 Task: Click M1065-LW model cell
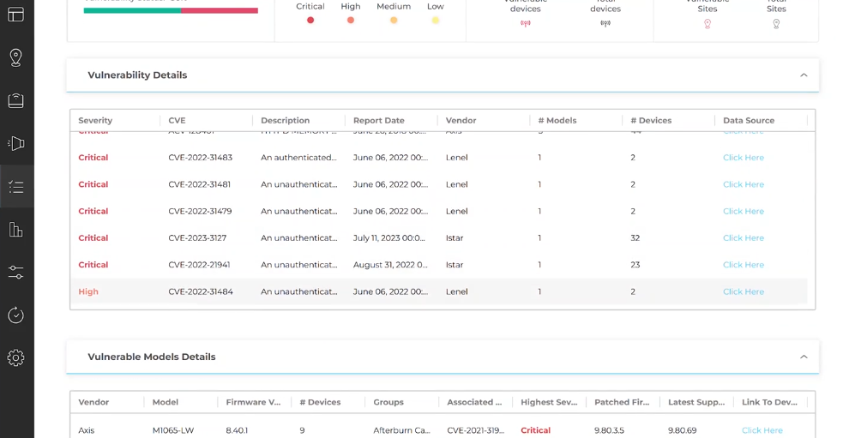pos(173,430)
